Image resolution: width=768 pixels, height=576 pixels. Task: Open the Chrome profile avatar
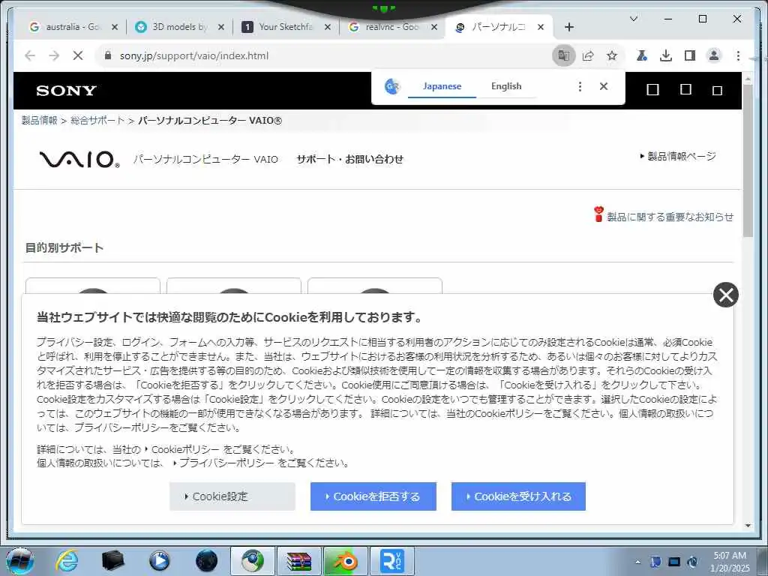click(x=714, y=55)
